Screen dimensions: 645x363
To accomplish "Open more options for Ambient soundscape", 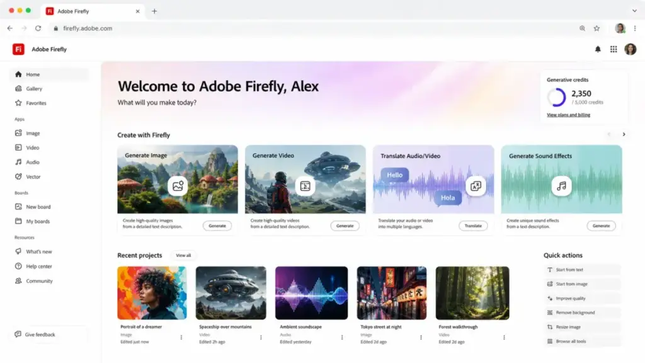I will pyautogui.click(x=342, y=338).
